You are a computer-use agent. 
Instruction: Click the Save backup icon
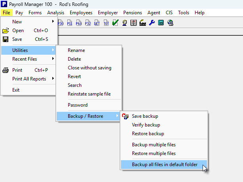pyautogui.click(x=125, y=116)
